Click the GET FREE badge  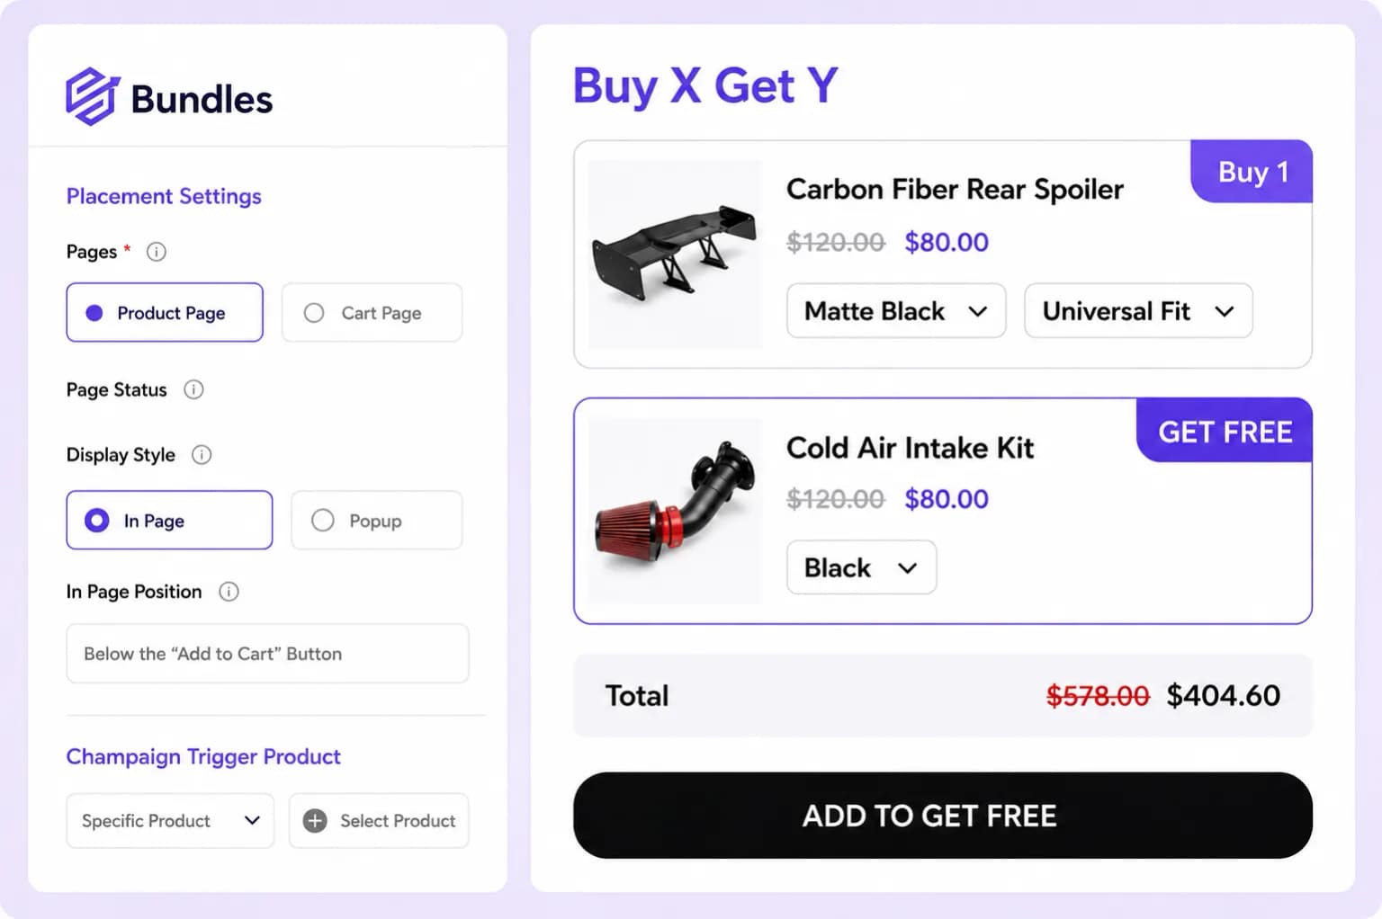(1225, 431)
